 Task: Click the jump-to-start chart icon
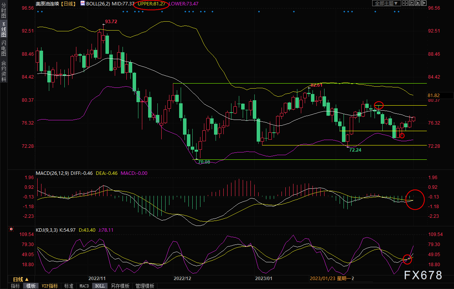[x=411, y=3]
